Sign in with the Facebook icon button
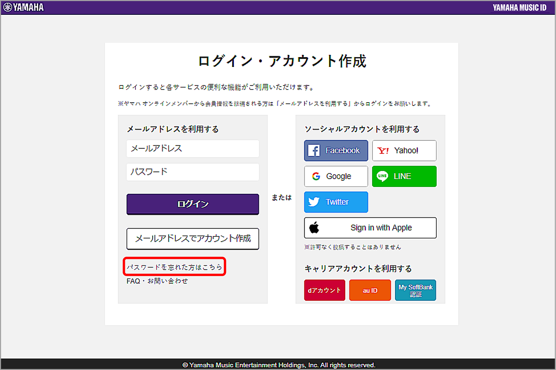556x370 pixels. pyautogui.click(x=314, y=151)
